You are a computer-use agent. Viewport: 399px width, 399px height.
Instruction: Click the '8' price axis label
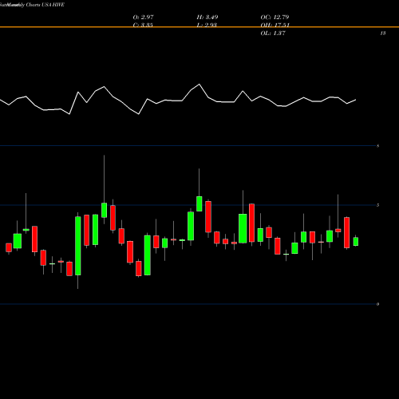coord(378,146)
